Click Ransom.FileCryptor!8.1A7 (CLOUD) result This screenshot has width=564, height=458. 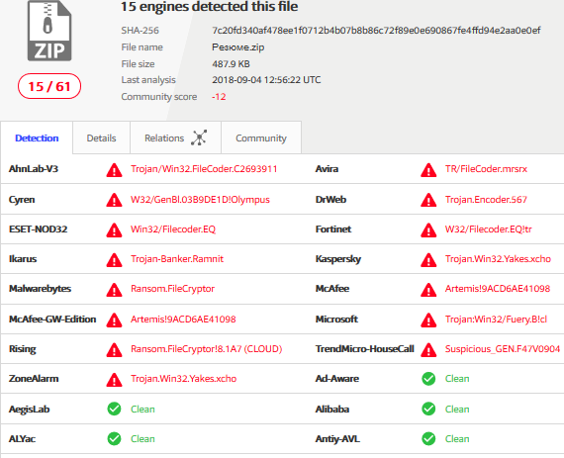[x=207, y=349]
